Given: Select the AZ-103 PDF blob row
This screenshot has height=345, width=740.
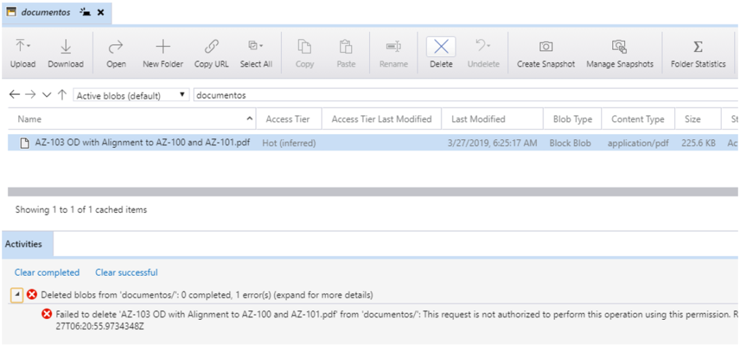Looking at the screenshot, I should tap(143, 143).
